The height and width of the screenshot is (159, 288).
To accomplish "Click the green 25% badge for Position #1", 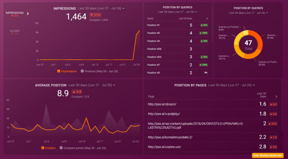I will [204, 25].
